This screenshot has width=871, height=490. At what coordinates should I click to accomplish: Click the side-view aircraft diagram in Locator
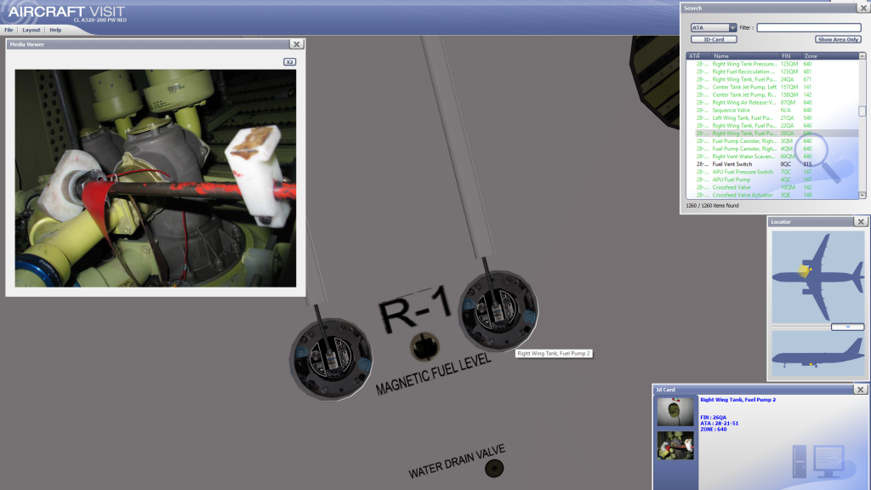point(818,354)
